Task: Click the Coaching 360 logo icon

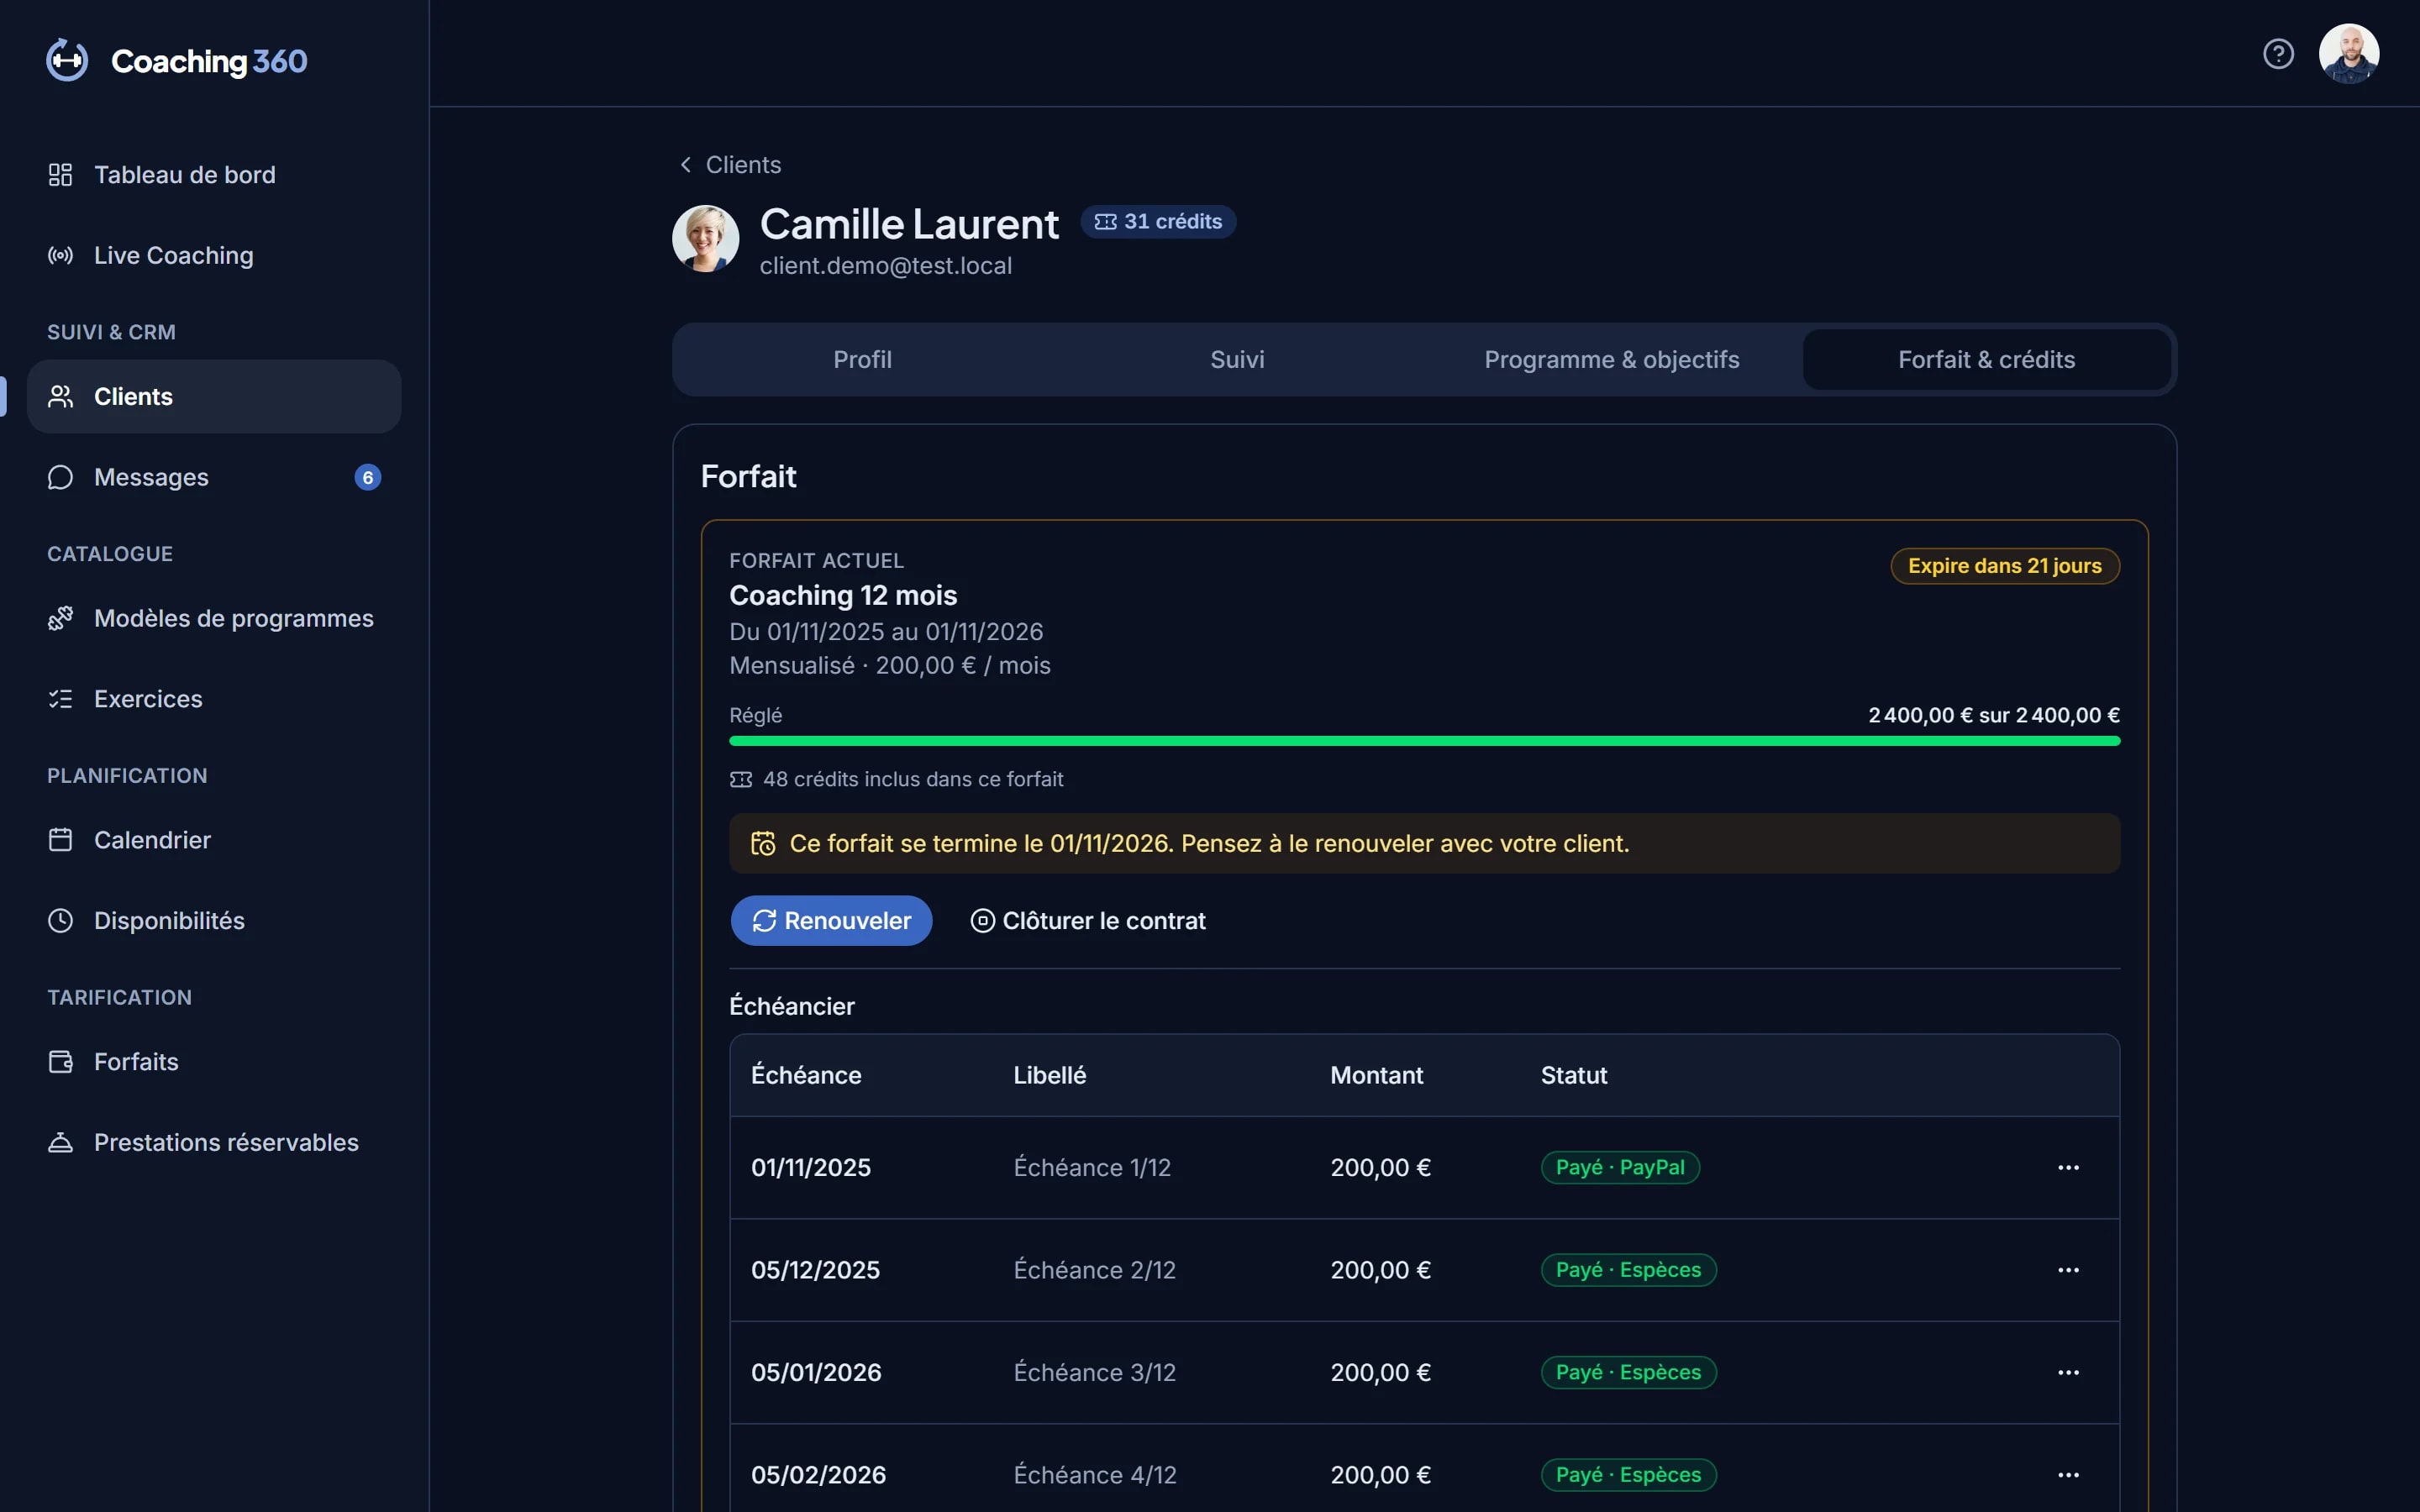Action: (67, 61)
